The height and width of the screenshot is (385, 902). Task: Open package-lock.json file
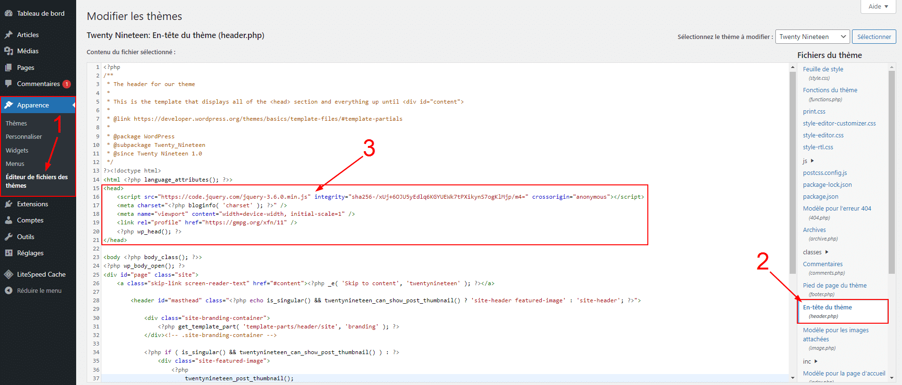click(x=827, y=184)
